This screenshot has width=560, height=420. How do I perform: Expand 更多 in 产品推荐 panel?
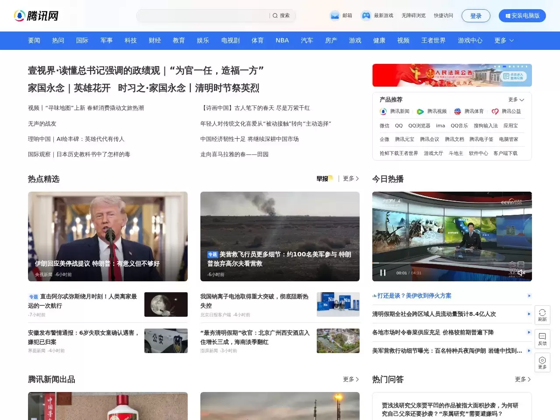coord(516,100)
